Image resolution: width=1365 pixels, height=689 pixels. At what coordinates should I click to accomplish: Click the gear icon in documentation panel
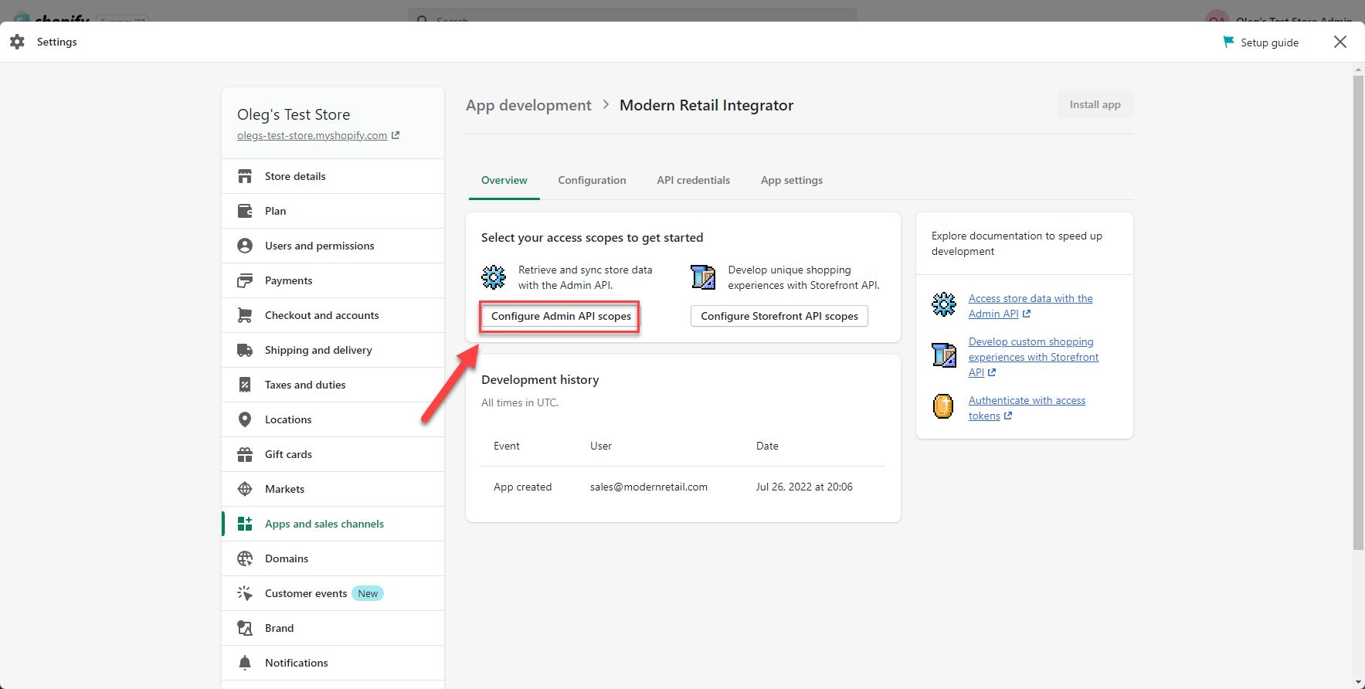coord(944,304)
